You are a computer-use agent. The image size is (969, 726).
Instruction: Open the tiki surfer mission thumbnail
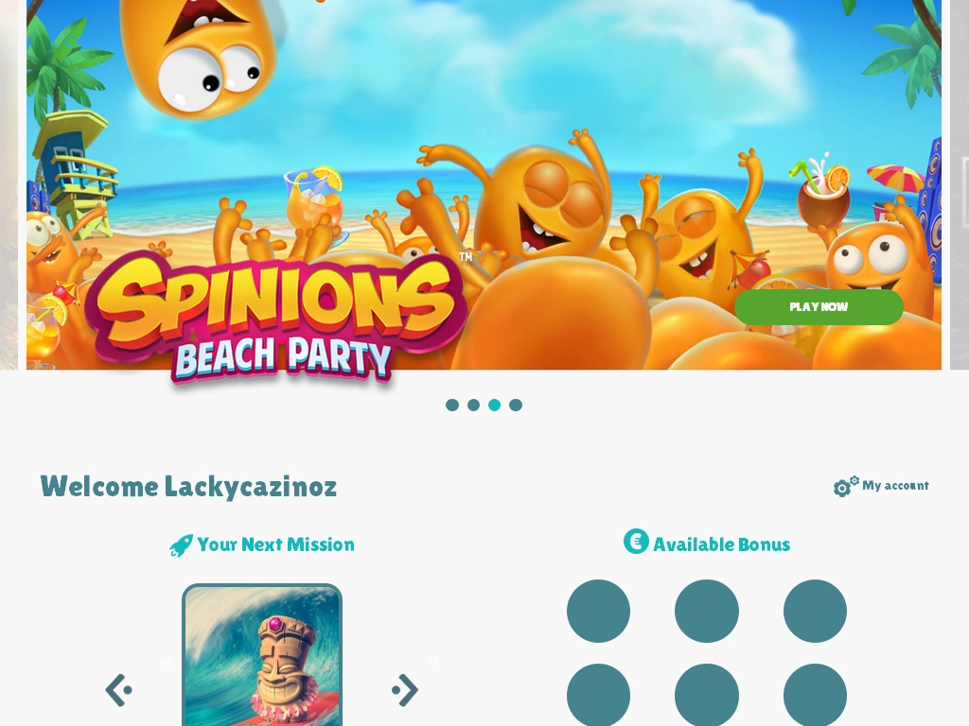(x=262, y=655)
